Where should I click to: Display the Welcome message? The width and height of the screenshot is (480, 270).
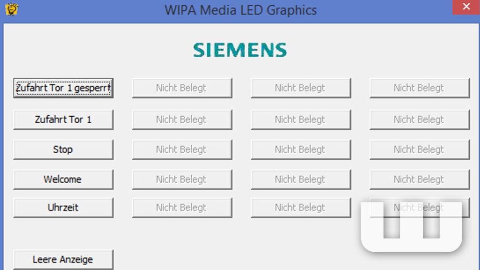(x=63, y=180)
